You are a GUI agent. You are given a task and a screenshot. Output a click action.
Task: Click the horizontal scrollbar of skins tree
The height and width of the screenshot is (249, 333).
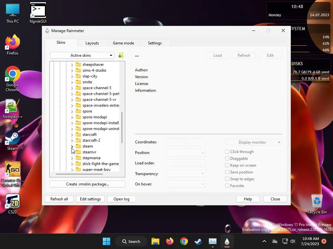[x=79, y=174]
